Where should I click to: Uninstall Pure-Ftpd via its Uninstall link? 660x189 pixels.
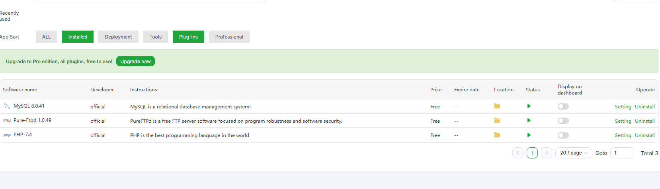[645, 121]
